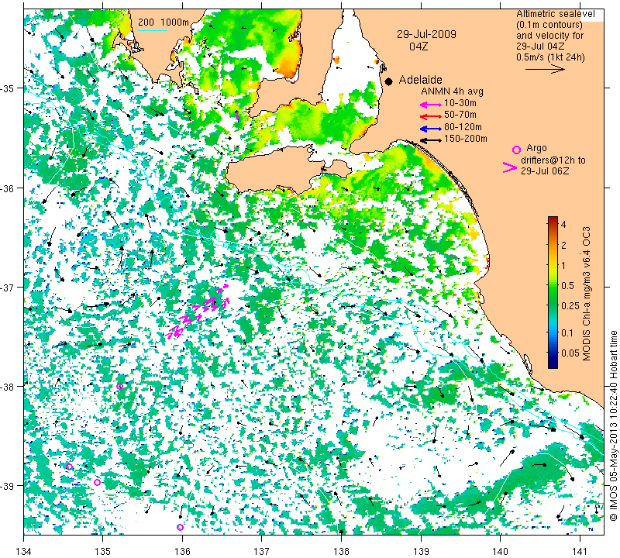Click the Argo float circle near -38, 135.2
The image size is (620, 558).
point(120,387)
